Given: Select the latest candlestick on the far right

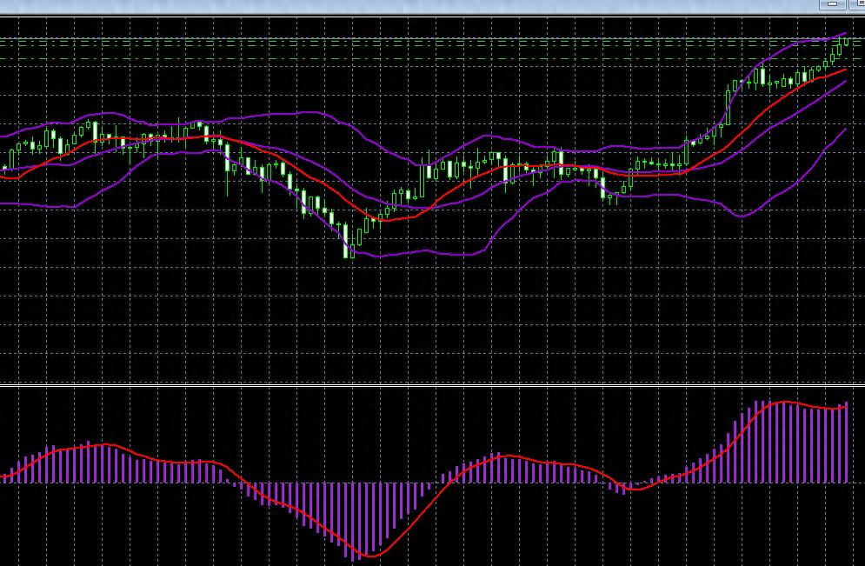Looking at the screenshot, I should coord(847,42).
